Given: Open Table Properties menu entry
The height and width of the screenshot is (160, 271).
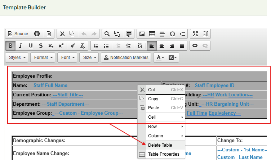Looking at the screenshot, I should 161,154.
